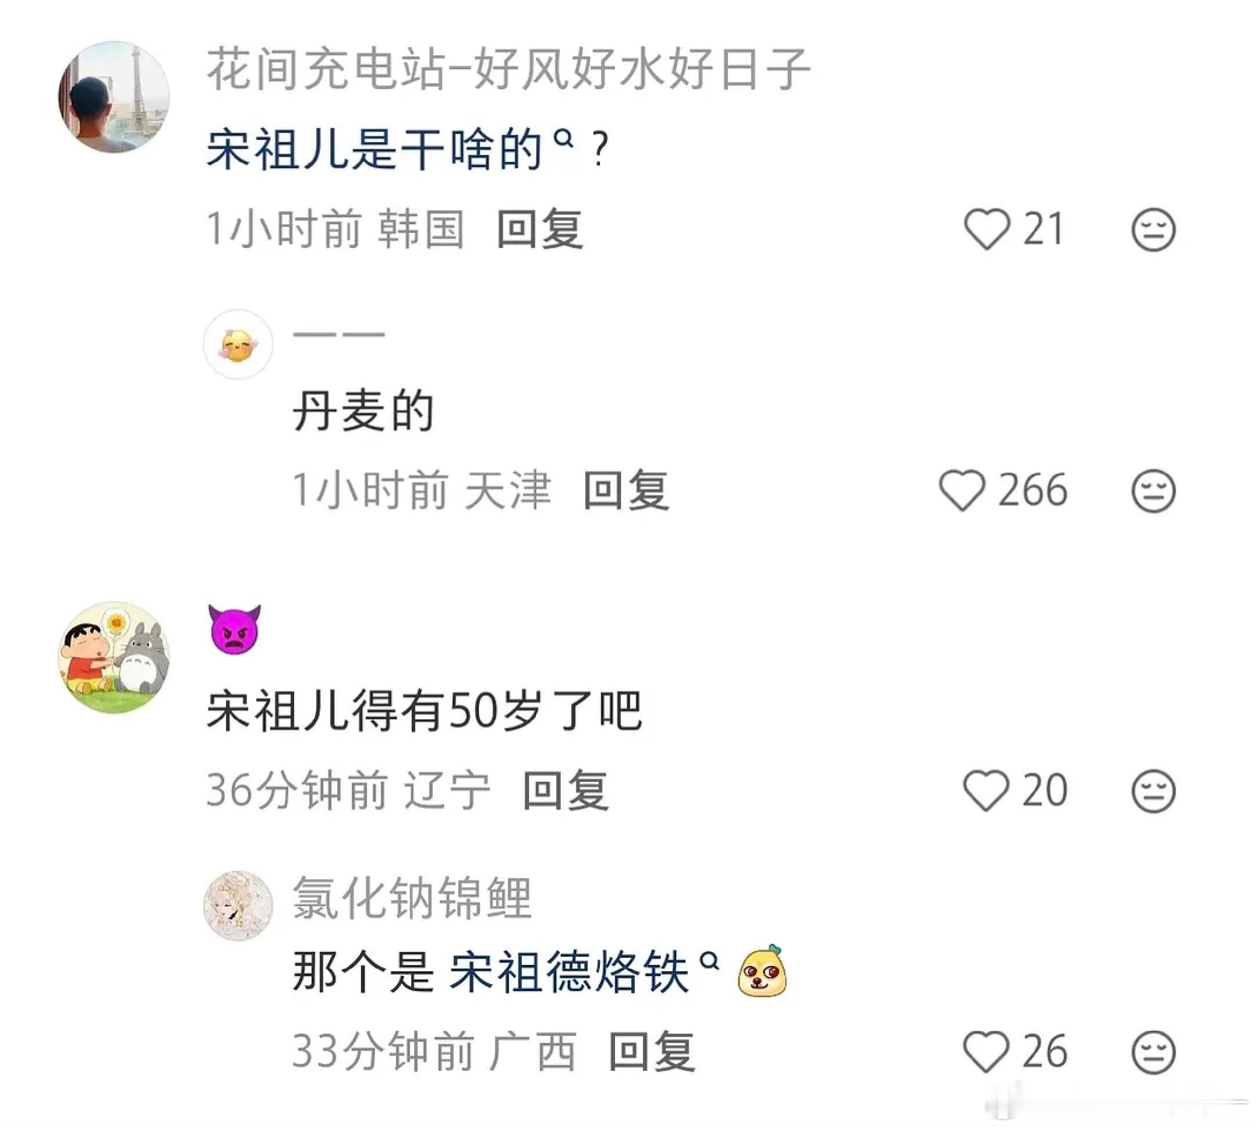The width and height of the screenshot is (1258, 1132).
Task: Like the 丹麦的 reply with 266 likes
Action: coord(962,490)
